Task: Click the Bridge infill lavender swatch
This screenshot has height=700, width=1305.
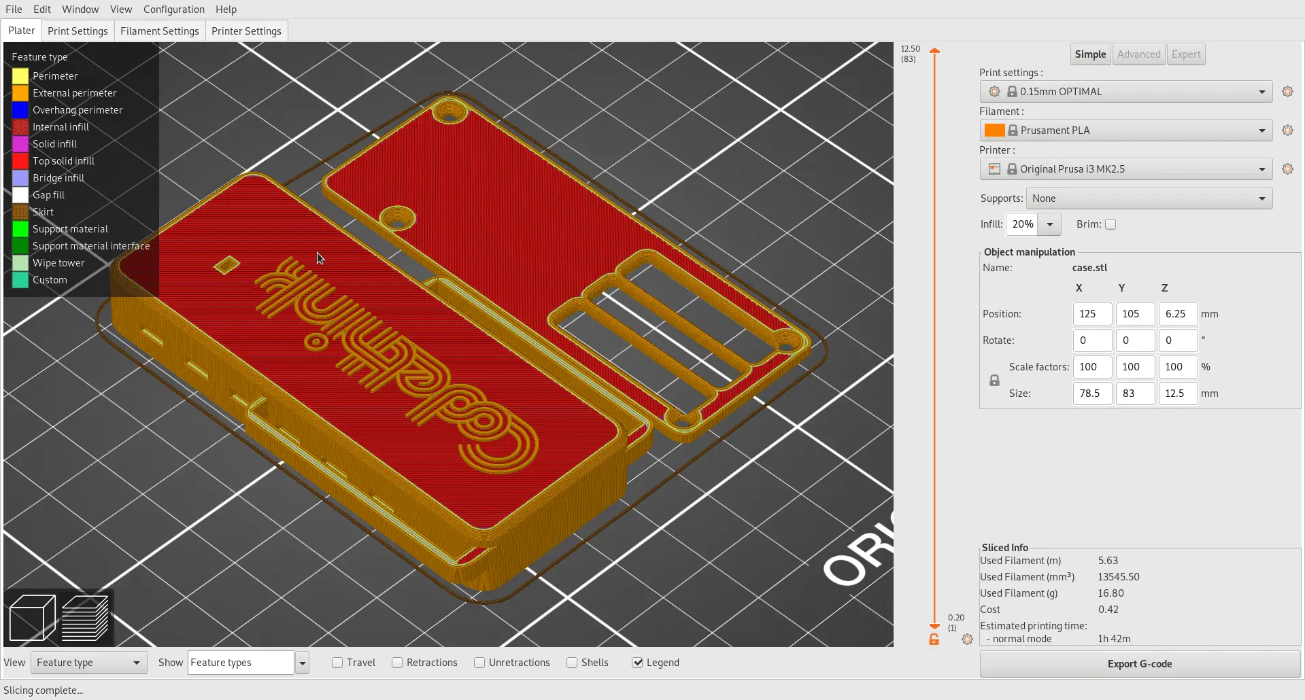Action: click(20, 178)
